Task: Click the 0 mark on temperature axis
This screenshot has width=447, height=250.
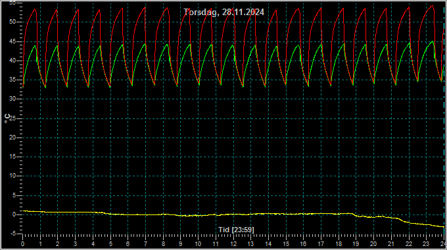Action: point(14,214)
